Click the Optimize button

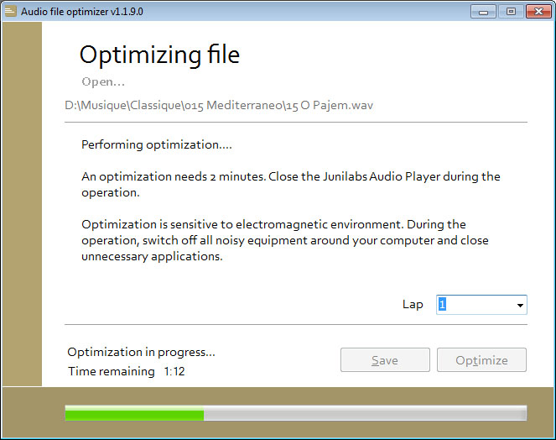[481, 360]
